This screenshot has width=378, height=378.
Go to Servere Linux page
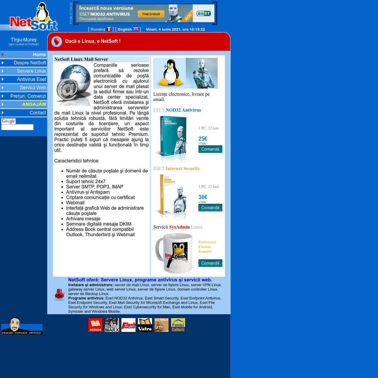[x=31, y=71]
